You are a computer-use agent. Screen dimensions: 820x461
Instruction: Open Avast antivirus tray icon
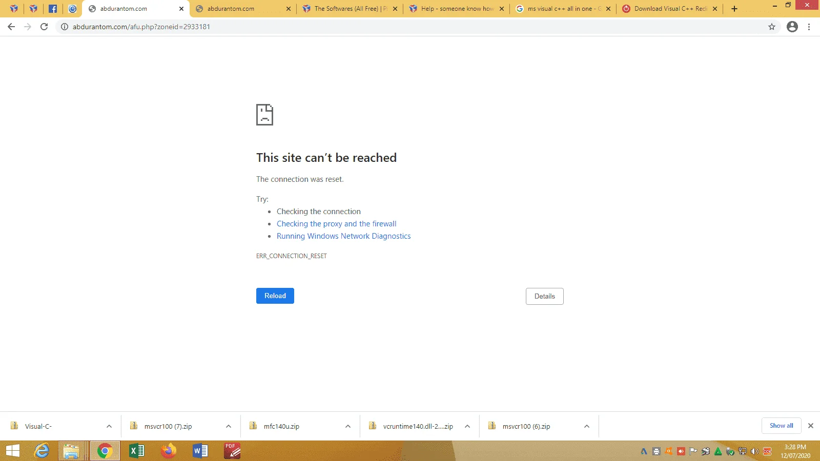[669, 451]
